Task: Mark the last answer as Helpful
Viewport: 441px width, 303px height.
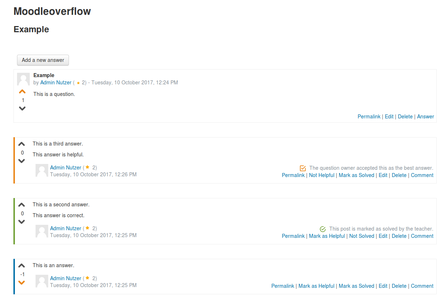Action: [x=316, y=286]
